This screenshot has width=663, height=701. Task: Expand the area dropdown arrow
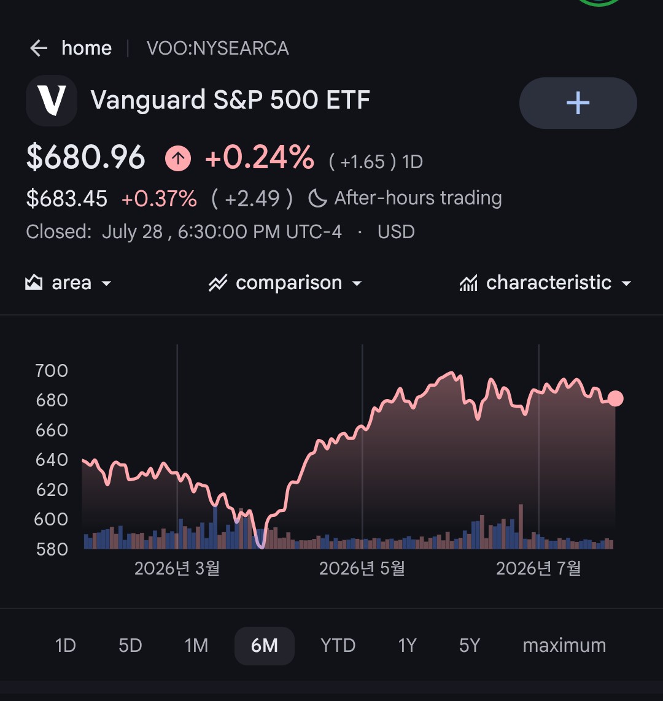106,284
